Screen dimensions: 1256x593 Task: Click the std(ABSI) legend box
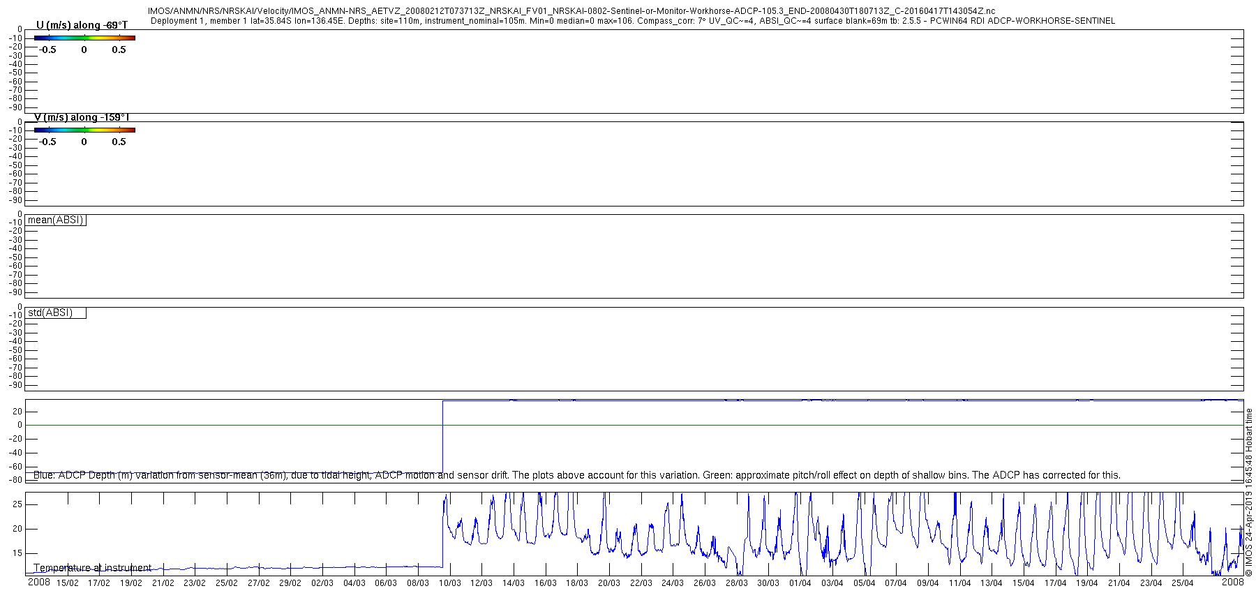click(x=56, y=313)
